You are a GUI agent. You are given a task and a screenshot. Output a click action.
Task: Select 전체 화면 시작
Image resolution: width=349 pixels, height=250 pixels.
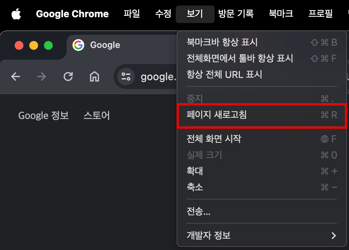pos(262,139)
